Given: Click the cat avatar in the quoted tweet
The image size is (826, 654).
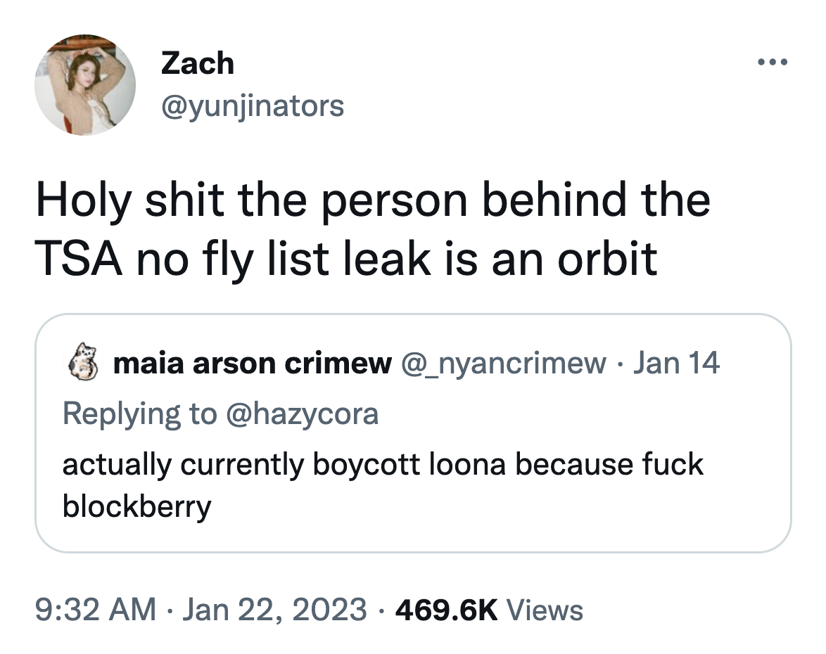Looking at the screenshot, I should coord(82,364).
